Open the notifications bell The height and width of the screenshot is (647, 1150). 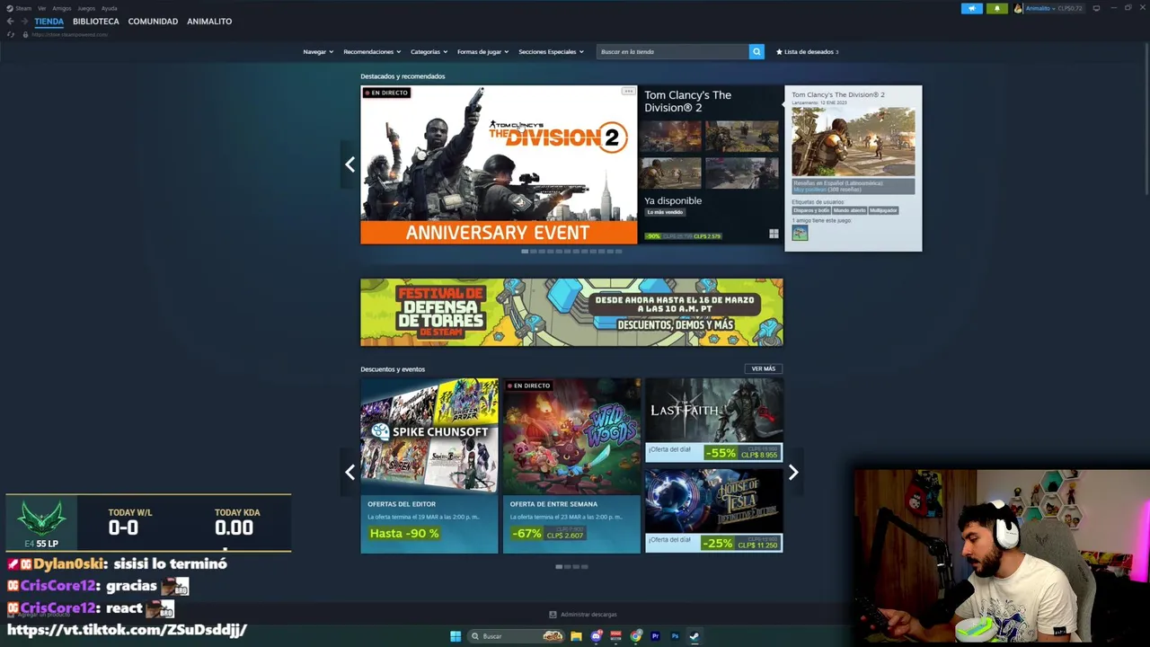click(996, 8)
